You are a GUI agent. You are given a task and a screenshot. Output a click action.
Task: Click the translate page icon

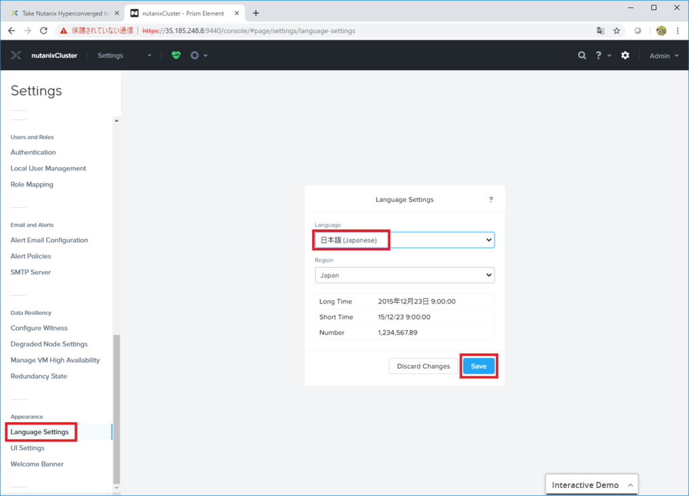(600, 31)
